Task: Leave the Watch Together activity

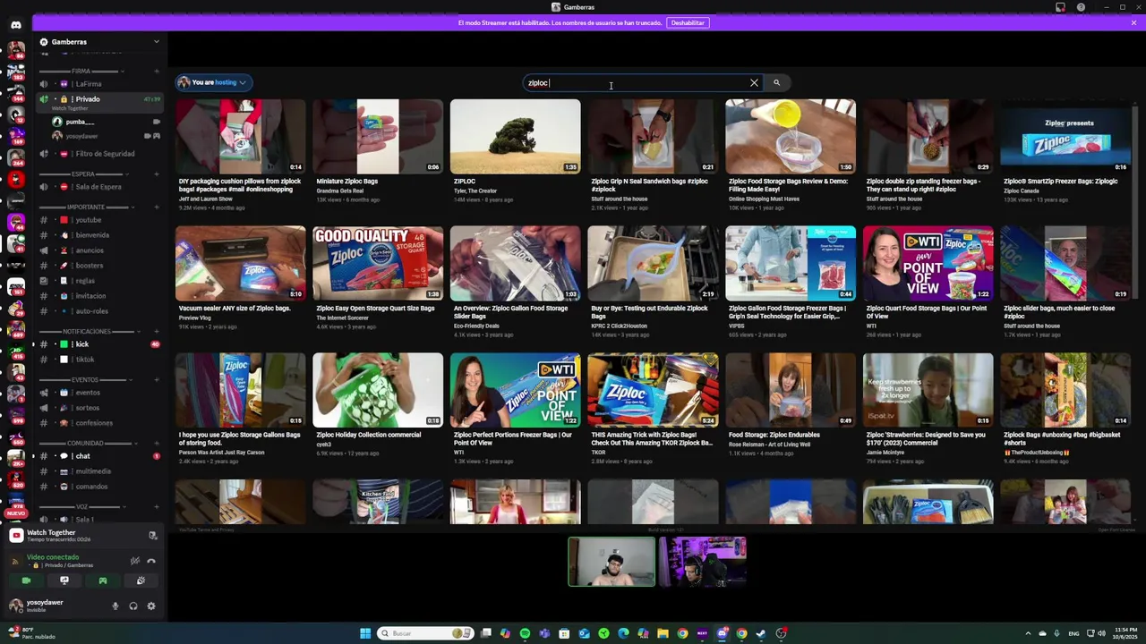Action: pyautogui.click(x=152, y=535)
